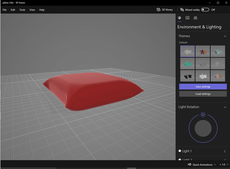Click the sun handle on light rotation dial
The height and width of the screenshot is (169, 230).
203,115
